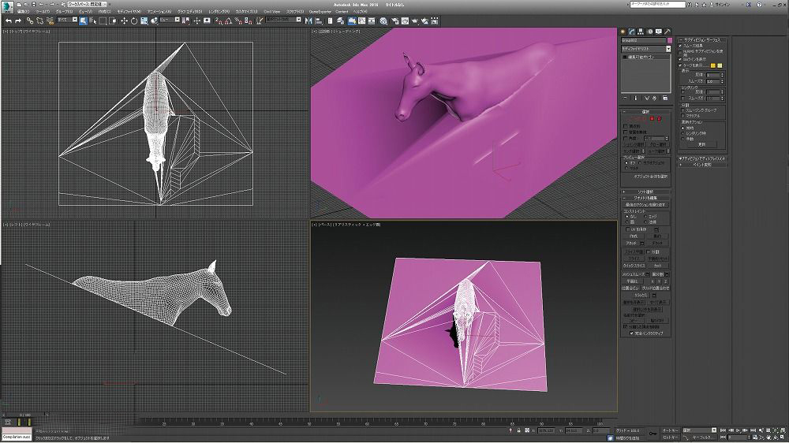Open the Modify panel tab icon
Viewport: 789px width, 443px height.
point(633,32)
